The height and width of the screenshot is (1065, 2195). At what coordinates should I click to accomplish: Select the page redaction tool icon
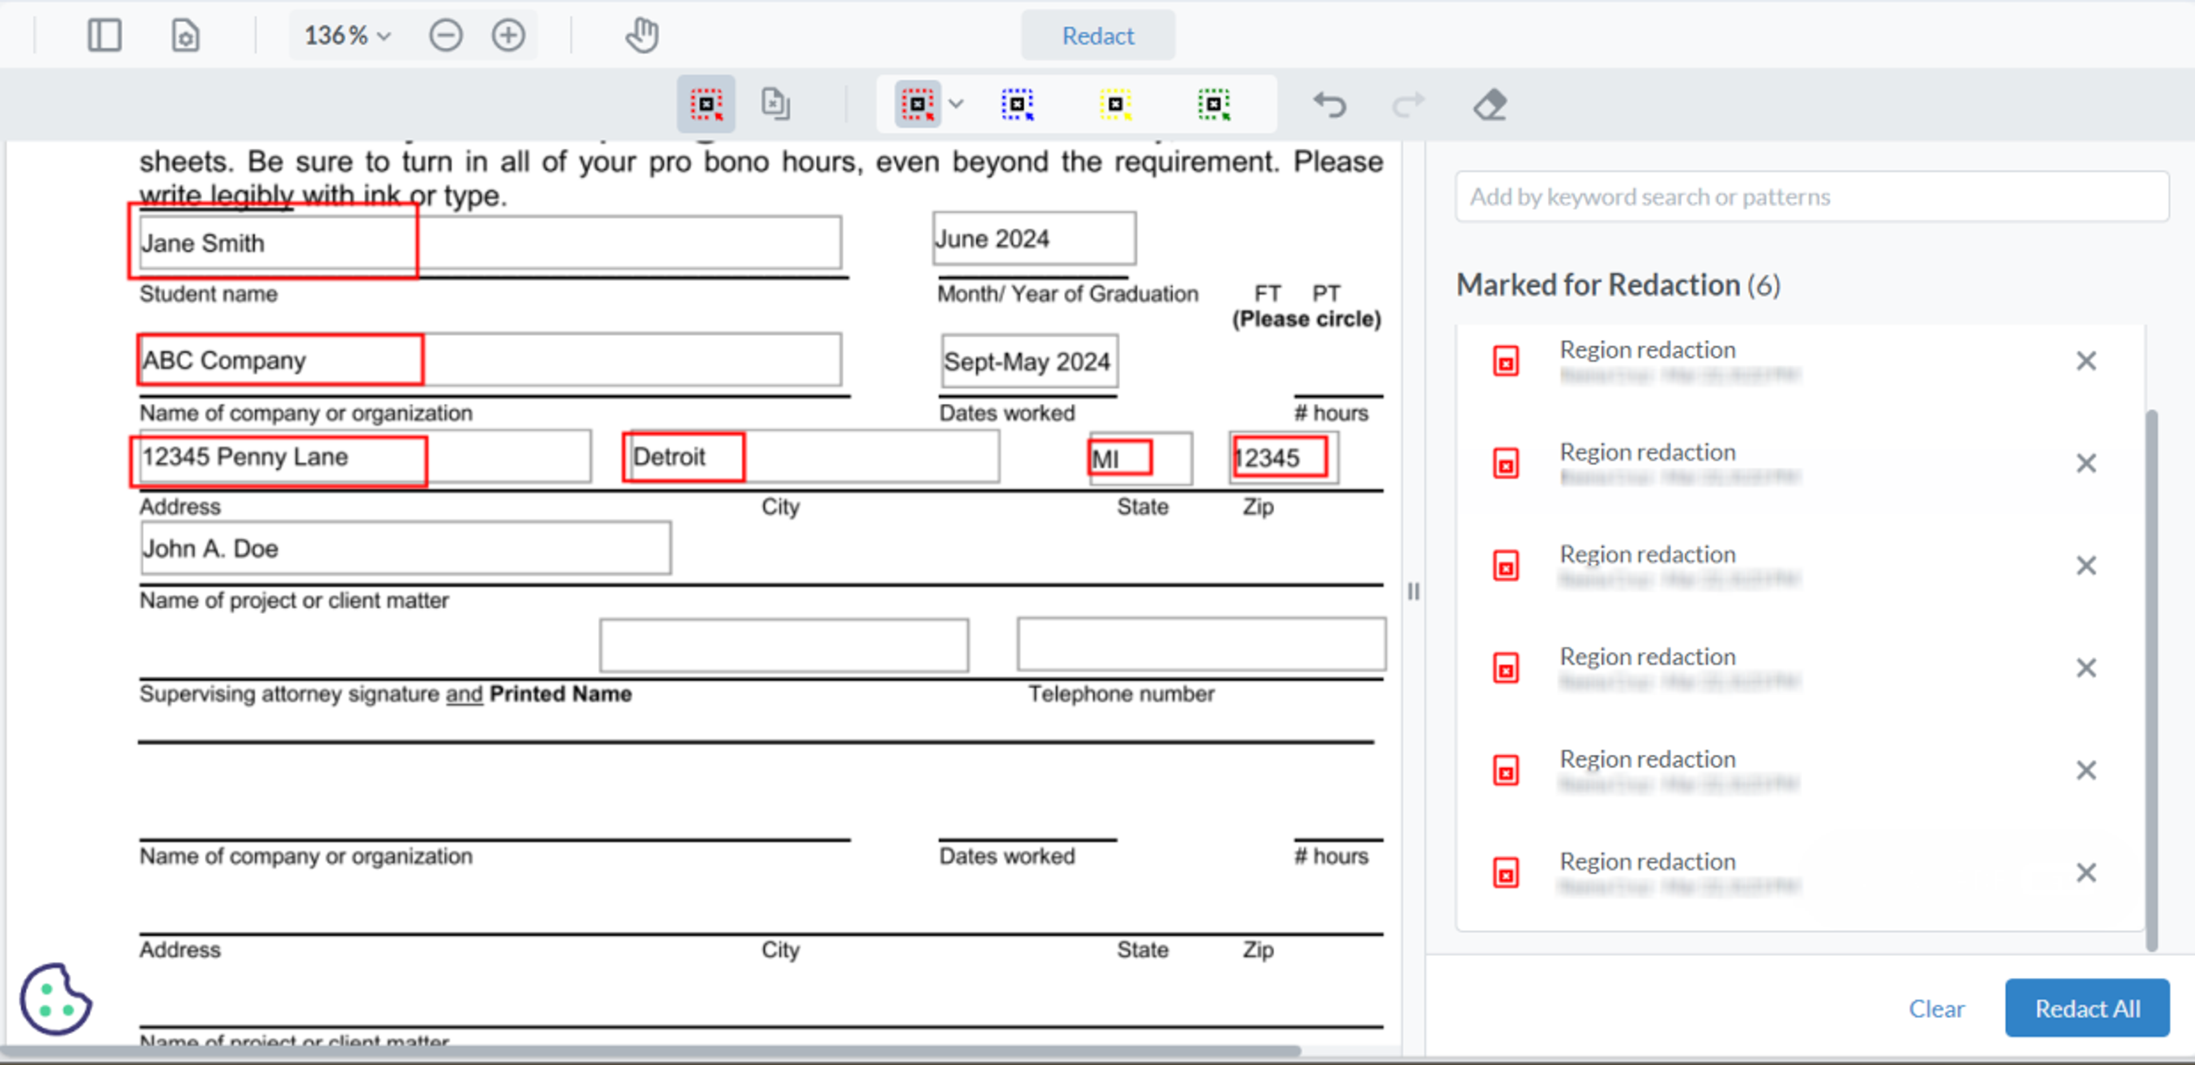[x=775, y=104]
